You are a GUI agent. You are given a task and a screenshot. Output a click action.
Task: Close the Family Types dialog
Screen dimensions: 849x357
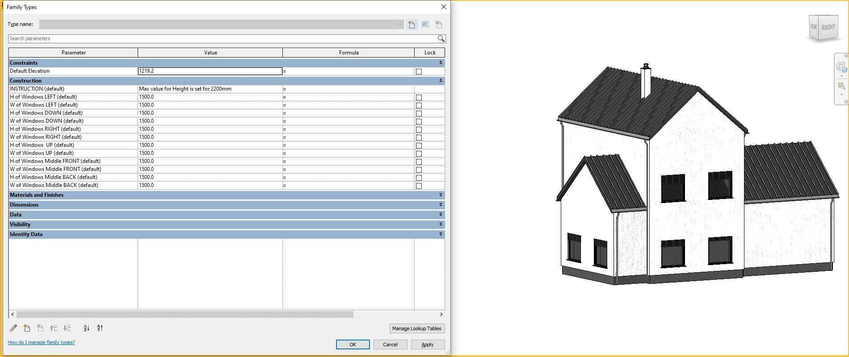443,7
